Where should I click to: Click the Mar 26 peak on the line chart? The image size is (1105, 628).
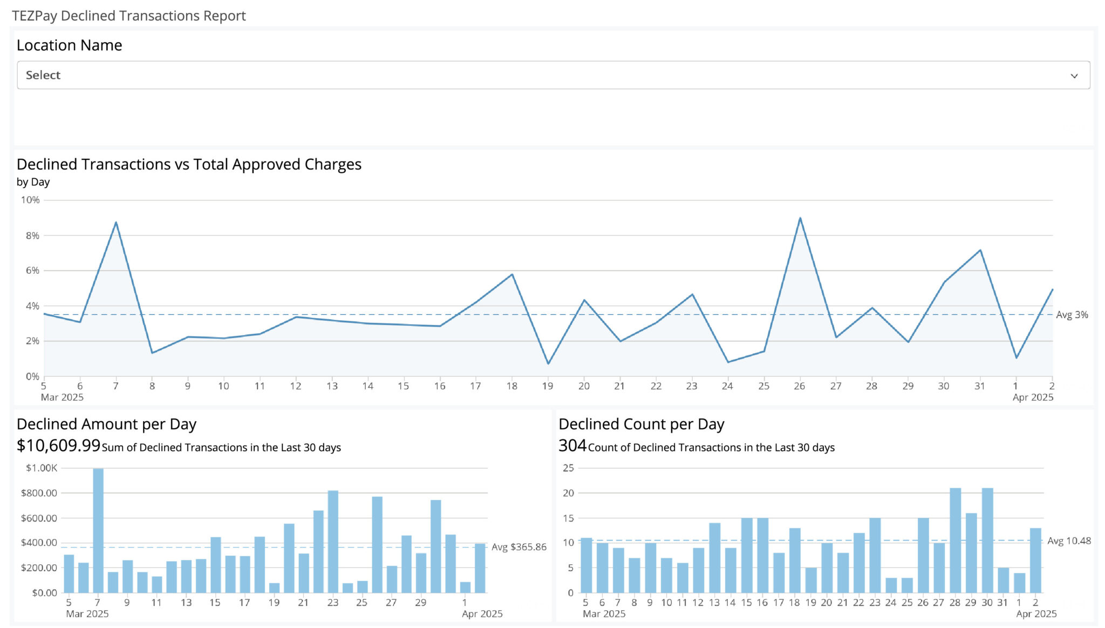(x=800, y=218)
